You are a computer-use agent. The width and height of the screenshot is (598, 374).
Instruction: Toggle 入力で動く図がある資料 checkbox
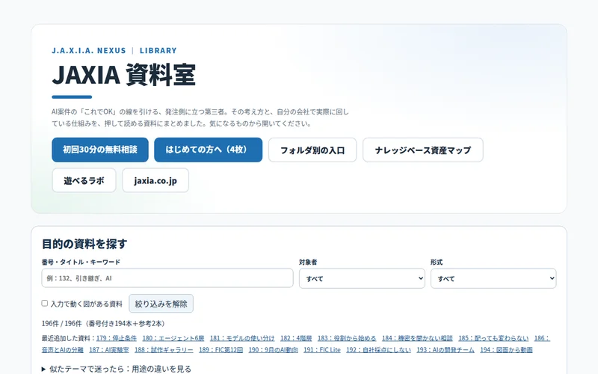(x=45, y=304)
